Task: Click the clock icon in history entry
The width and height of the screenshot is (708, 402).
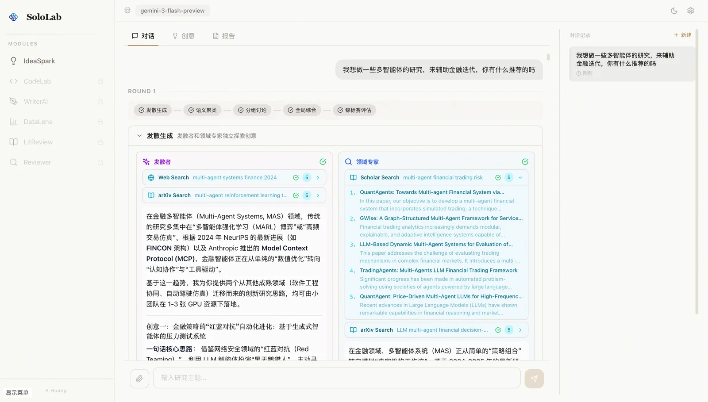Action: click(578, 73)
